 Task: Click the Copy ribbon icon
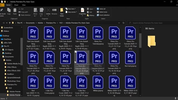click(9, 11)
